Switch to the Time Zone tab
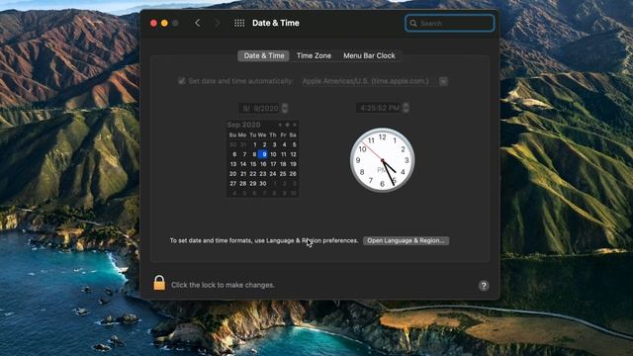The height and width of the screenshot is (356, 633). (314, 55)
